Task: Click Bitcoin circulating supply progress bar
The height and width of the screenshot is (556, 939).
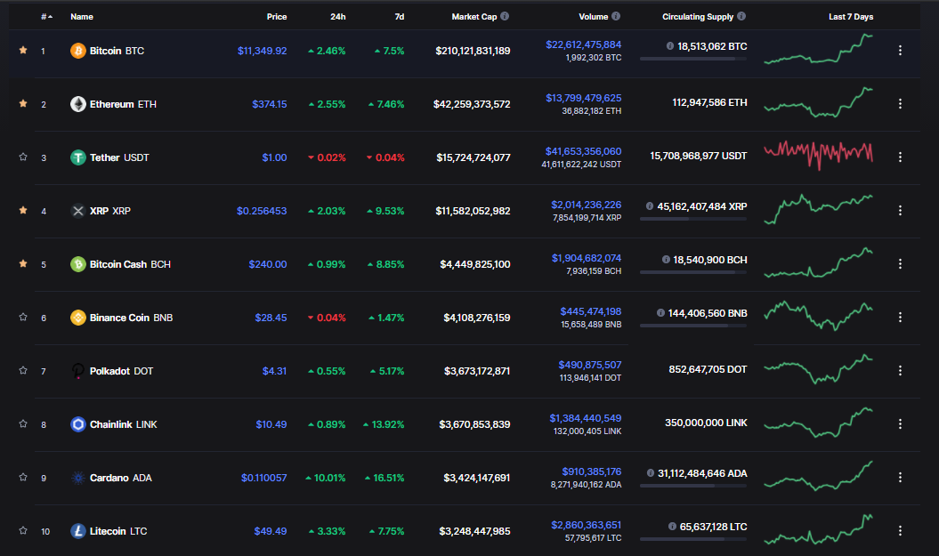Action: click(693, 59)
